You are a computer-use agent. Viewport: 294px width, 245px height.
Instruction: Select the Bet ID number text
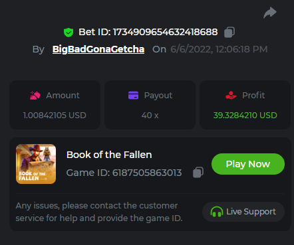click(165, 32)
